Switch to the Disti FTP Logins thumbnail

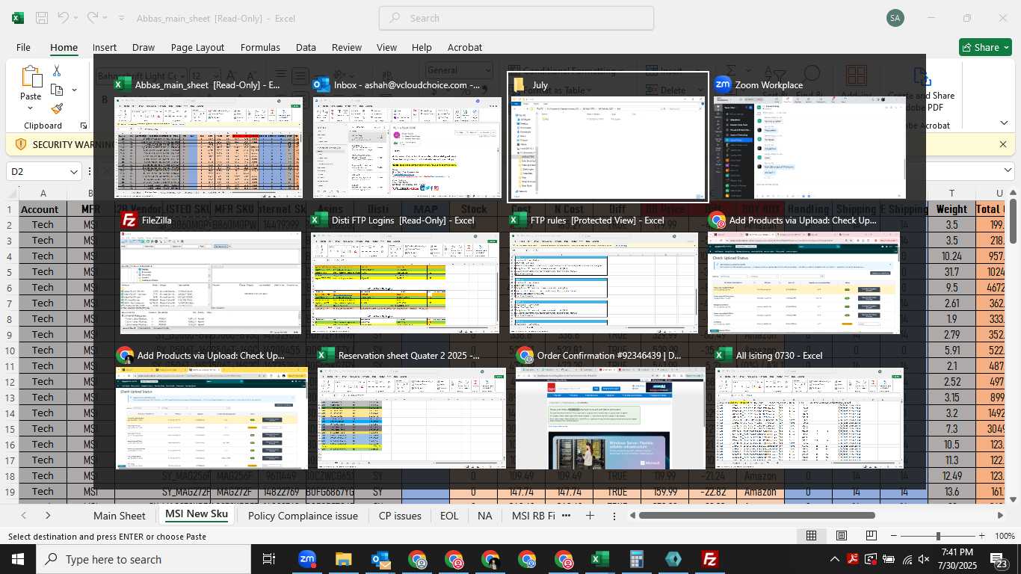(x=405, y=272)
